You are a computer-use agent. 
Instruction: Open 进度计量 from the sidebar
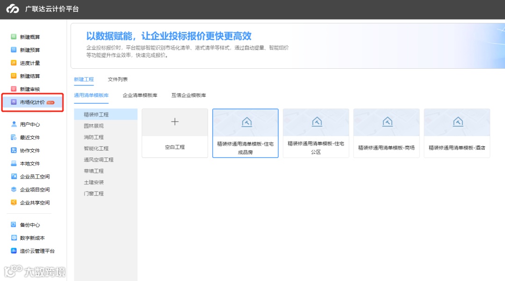[30, 63]
